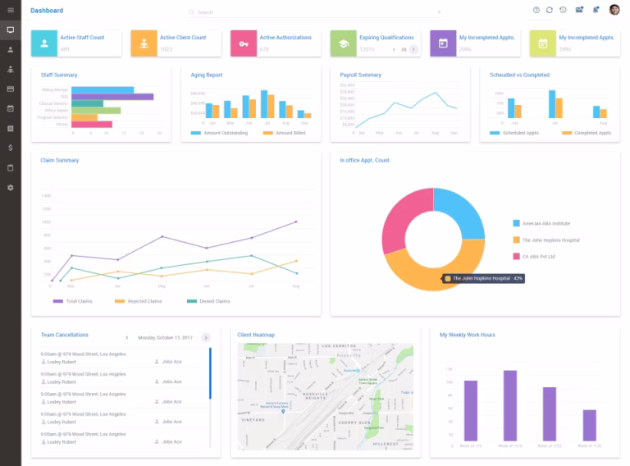Open the hamburger menu in the sidebar
The image size is (630, 466).
click(x=11, y=10)
